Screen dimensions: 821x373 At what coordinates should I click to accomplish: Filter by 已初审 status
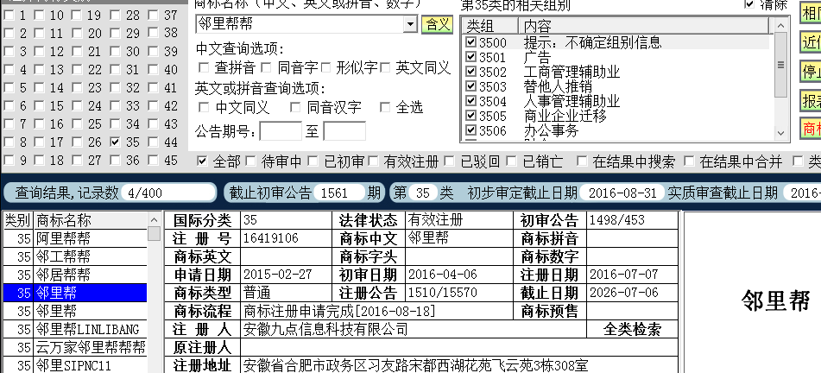[313, 161]
